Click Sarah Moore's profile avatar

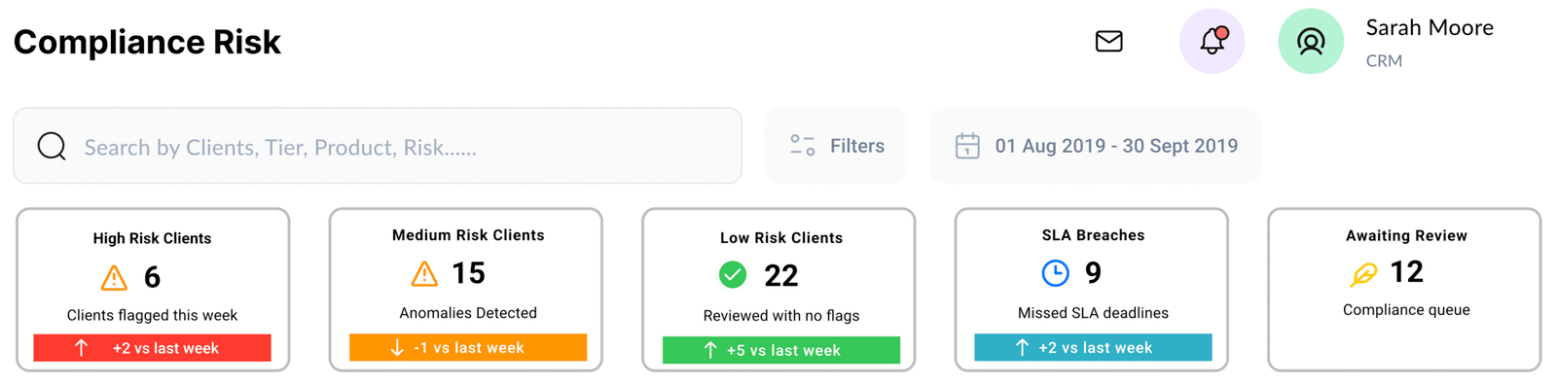click(x=1311, y=42)
